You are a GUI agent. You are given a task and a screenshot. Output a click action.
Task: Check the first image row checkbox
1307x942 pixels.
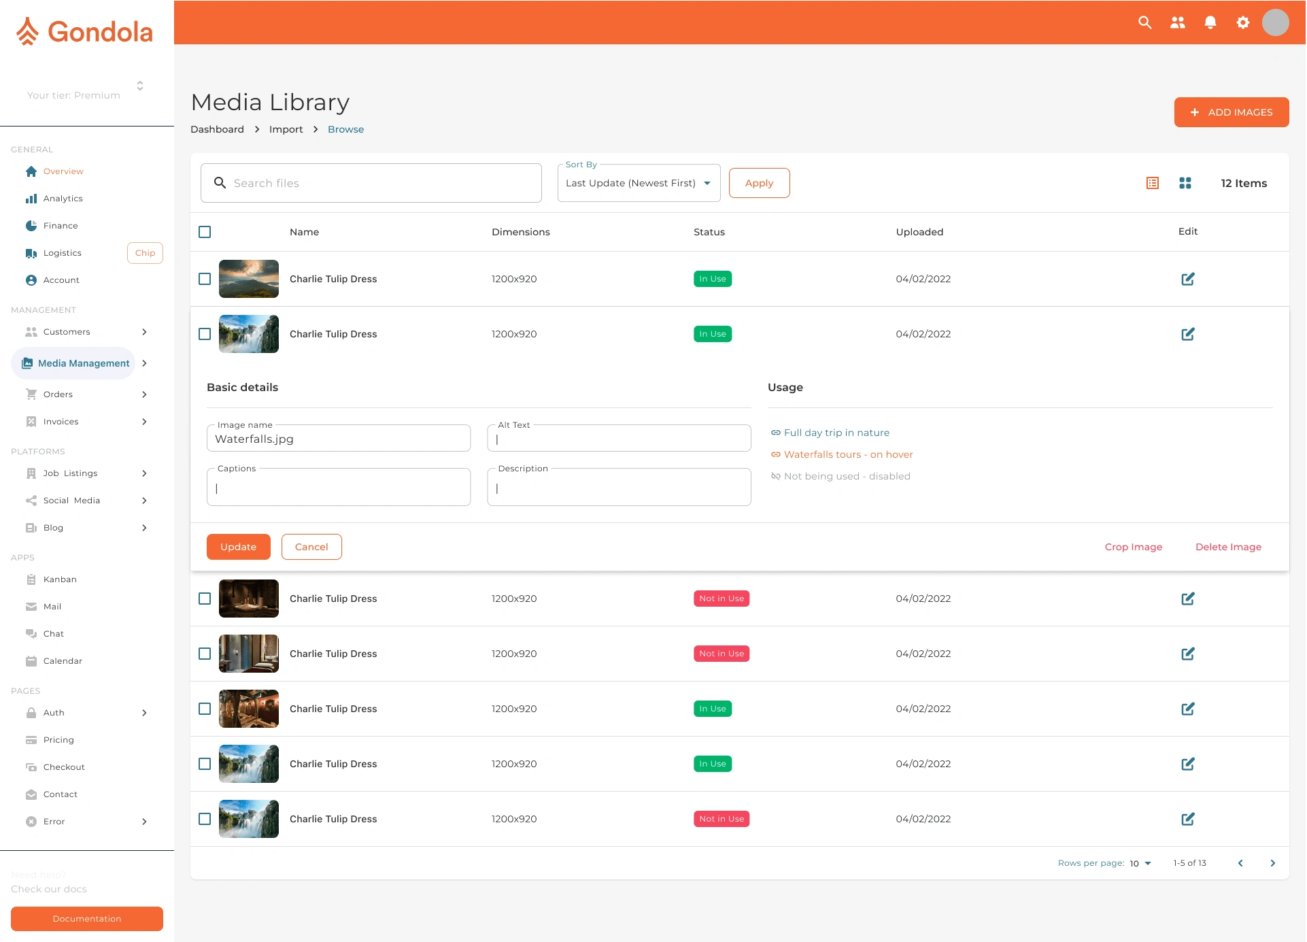tap(205, 279)
